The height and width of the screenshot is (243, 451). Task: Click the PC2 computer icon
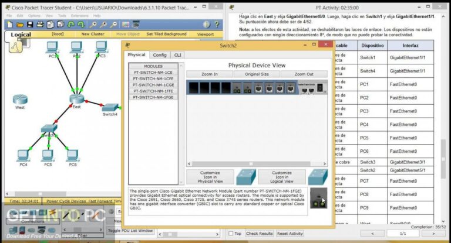tap(76, 47)
